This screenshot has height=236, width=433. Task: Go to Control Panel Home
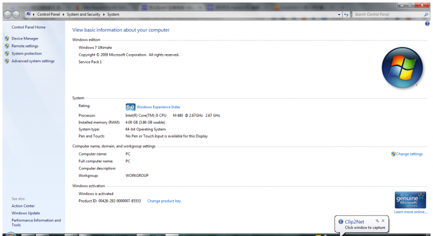[x=29, y=27]
